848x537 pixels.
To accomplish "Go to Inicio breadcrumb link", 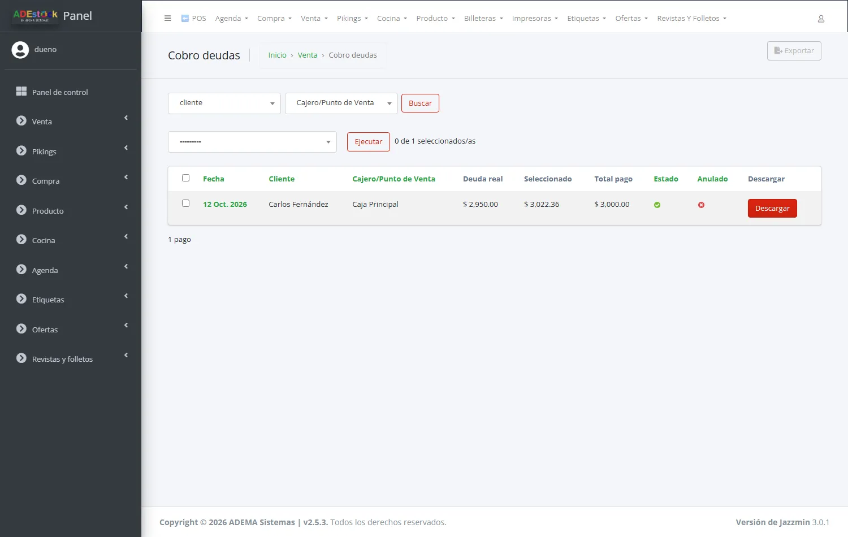I will [278, 55].
